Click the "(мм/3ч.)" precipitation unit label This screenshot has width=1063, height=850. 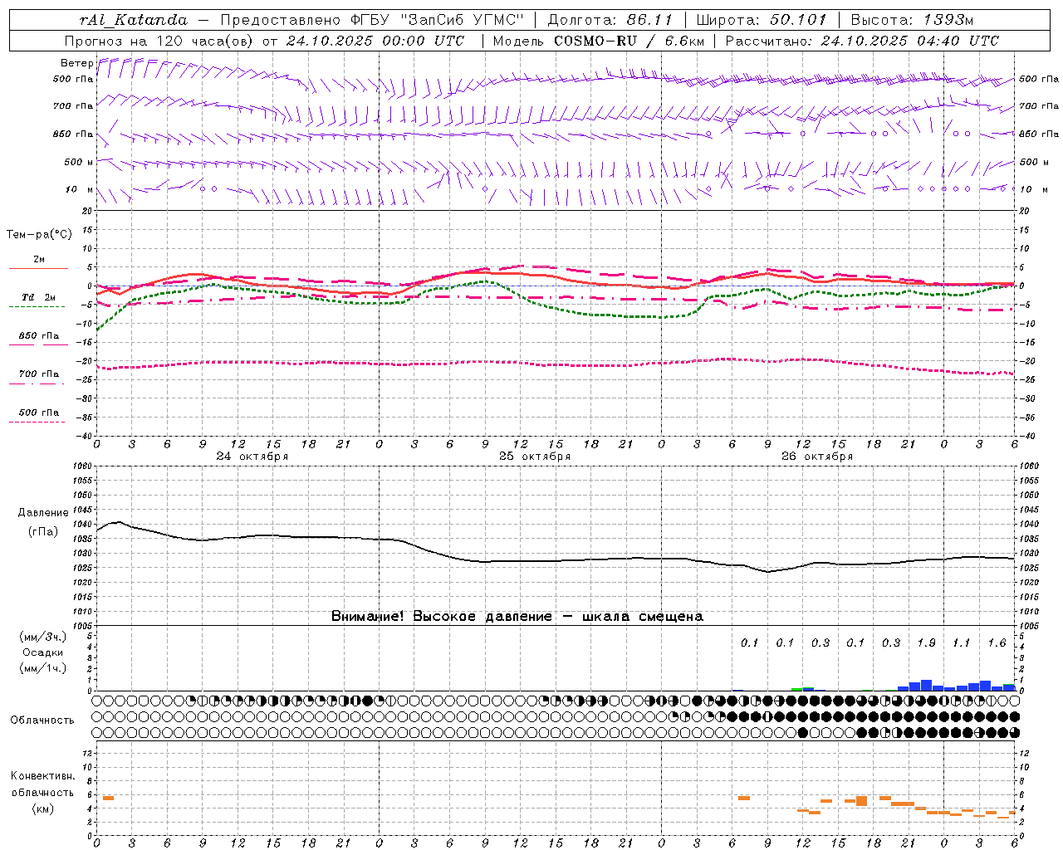click(x=43, y=637)
